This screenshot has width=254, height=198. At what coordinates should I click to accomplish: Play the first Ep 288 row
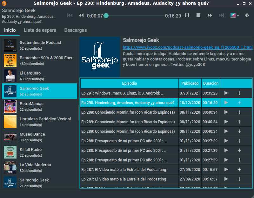tap(226, 141)
